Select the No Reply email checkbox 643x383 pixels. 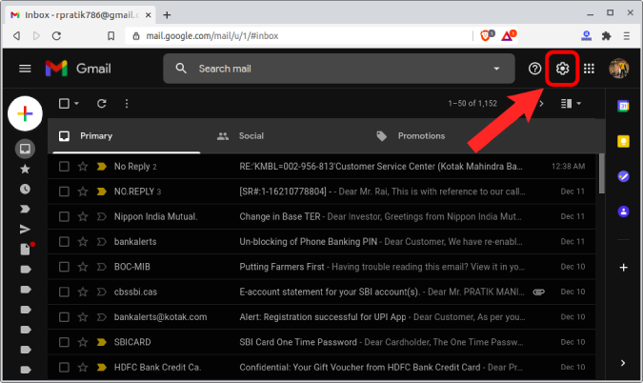click(x=64, y=167)
